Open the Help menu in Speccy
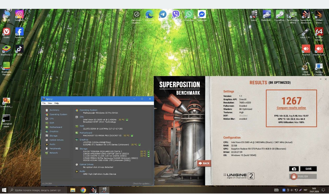Screen dimensions: 329x194 56,103
